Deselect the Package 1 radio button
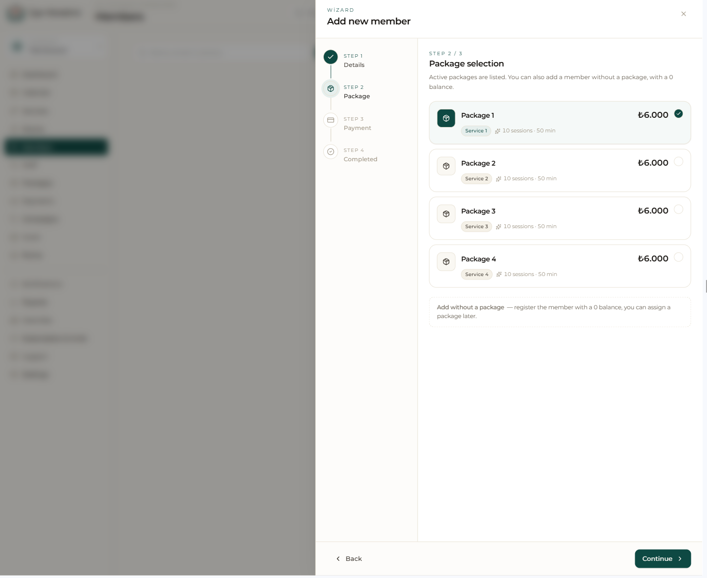Image resolution: width=707 pixels, height=578 pixels. click(678, 114)
